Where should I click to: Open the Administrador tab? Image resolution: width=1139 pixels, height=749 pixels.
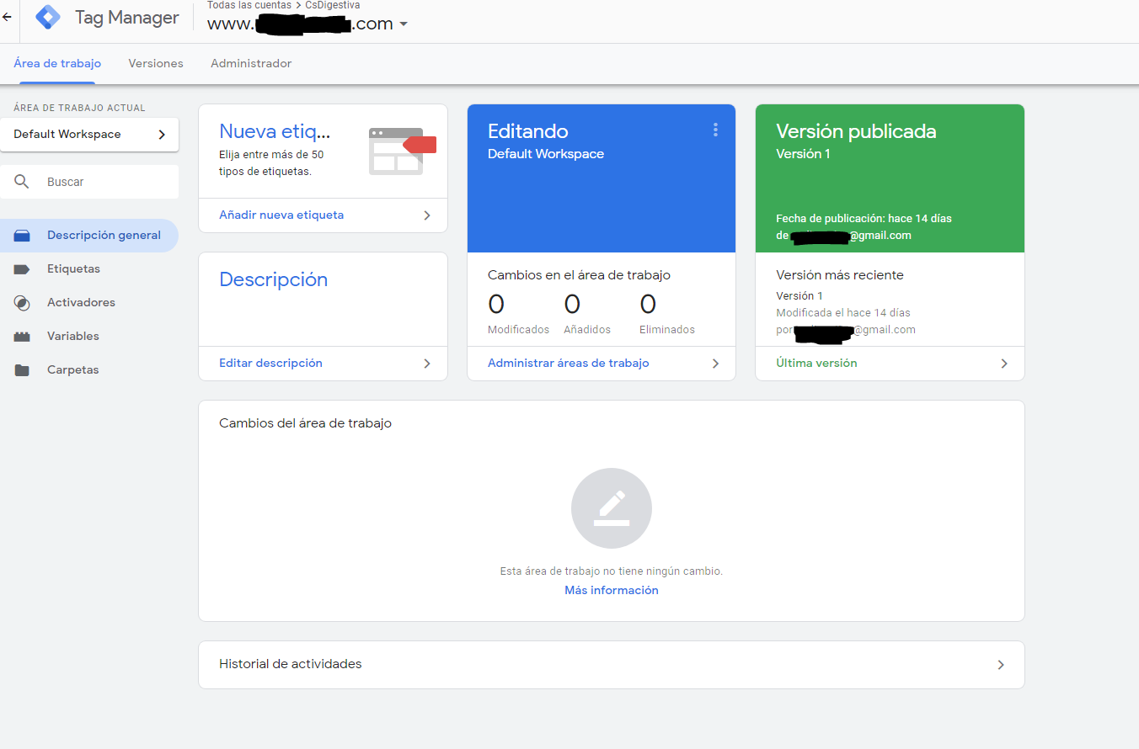pyautogui.click(x=251, y=64)
